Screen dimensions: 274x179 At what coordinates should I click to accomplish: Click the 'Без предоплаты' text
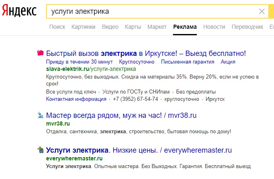pos(196,92)
